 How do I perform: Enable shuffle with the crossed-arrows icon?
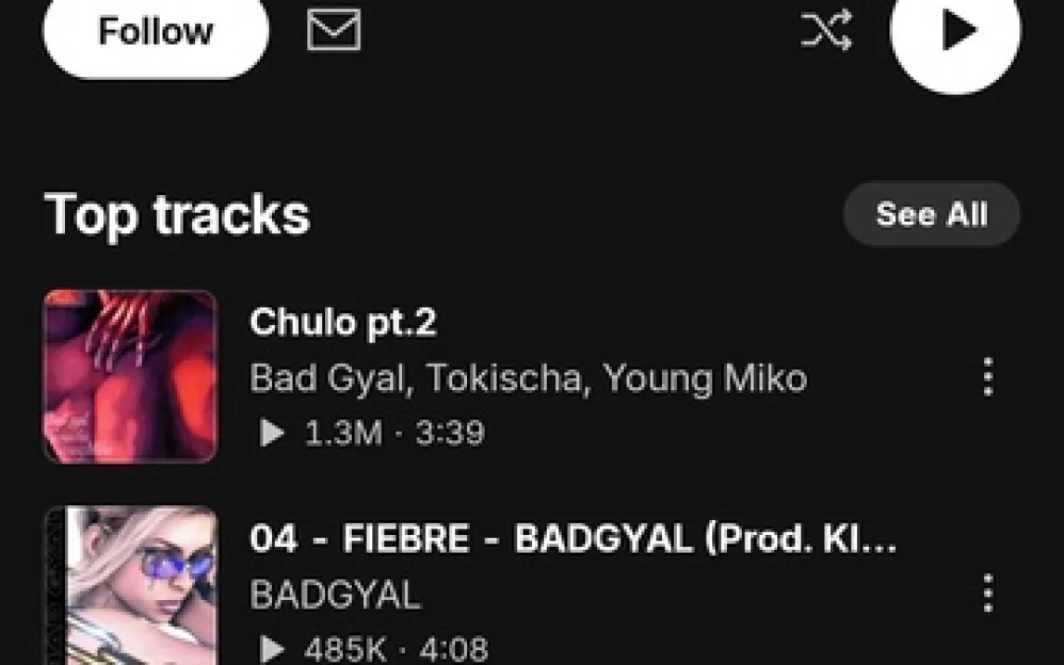click(825, 31)
